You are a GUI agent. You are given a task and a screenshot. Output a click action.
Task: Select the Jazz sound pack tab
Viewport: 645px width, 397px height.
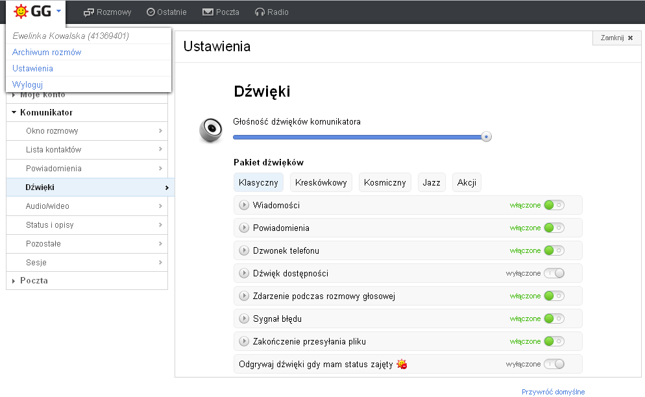(x=431, y=182)
